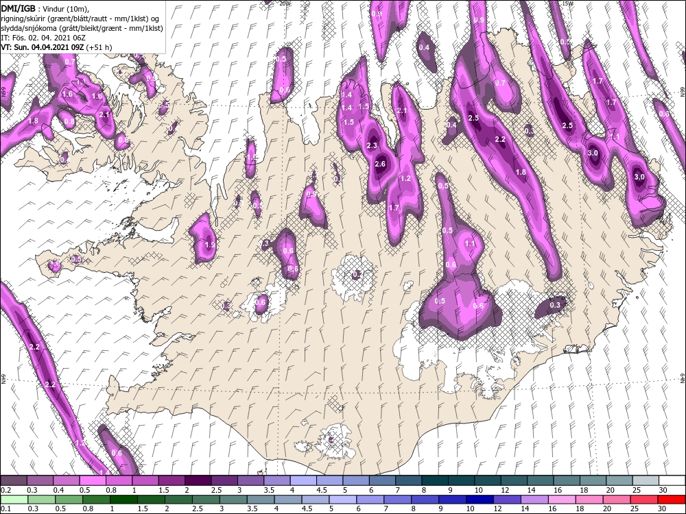Pick the bright red swatch labeled 30
This screenshot has width=686, height=514.
pyautogui.click(x=671, y=500)
